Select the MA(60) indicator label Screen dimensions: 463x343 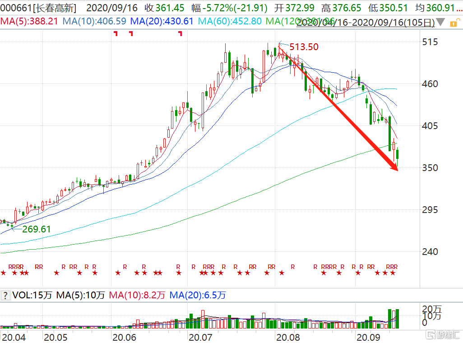230,21
